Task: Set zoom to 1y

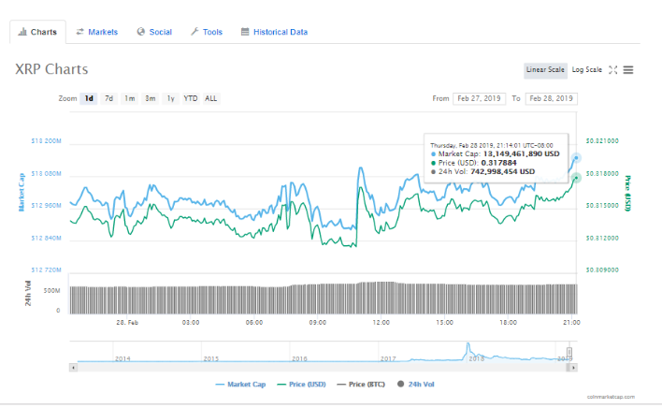Action: 170,98
